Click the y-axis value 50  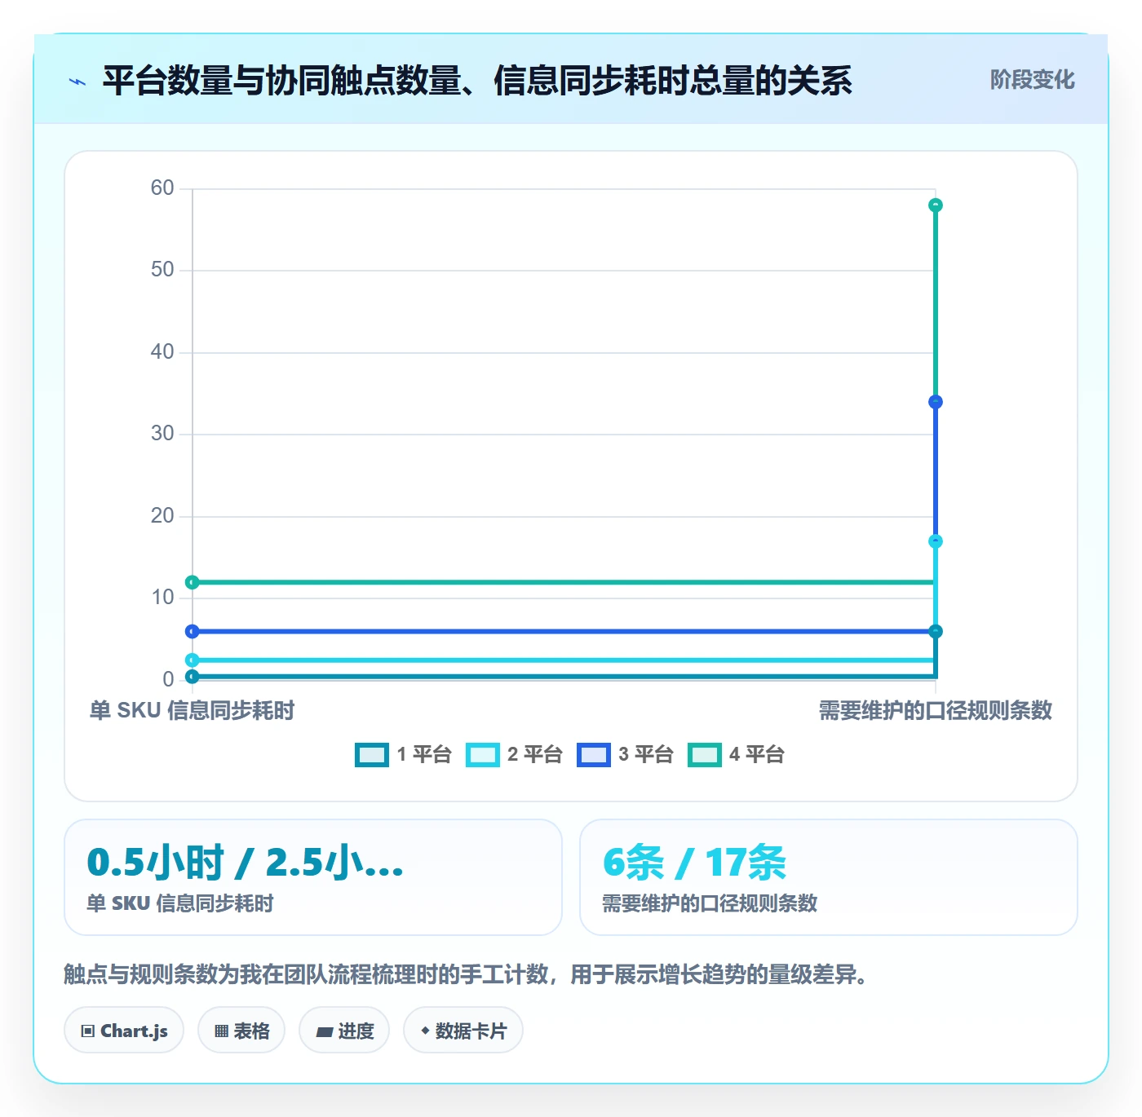(162, 270)
